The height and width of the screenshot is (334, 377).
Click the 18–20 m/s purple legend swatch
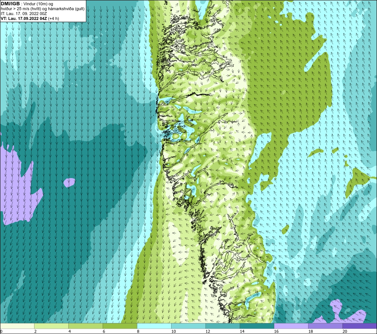[325, 326]
